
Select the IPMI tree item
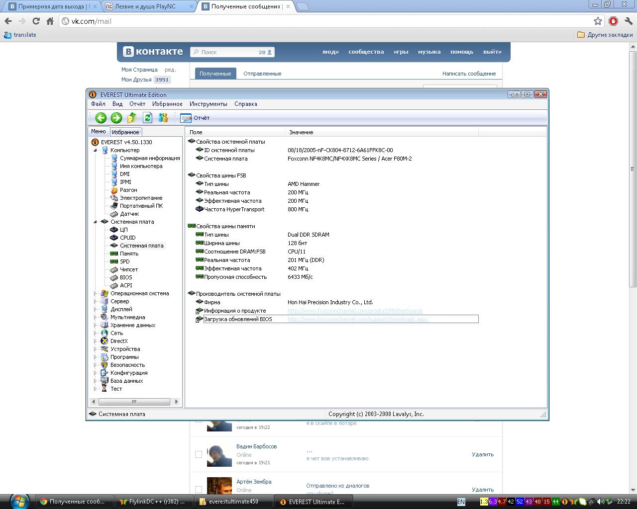[x=125, y=182]
